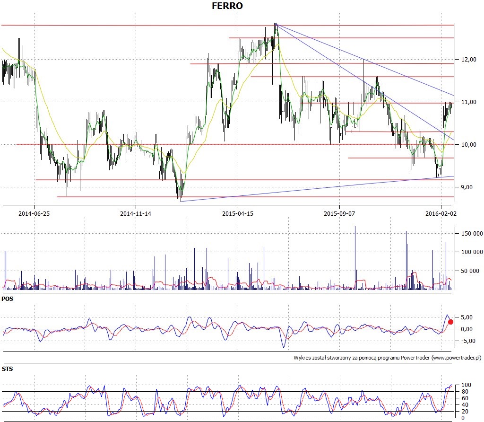Click the 50 000 volume axis label
This screenshot has height=422, width=484.
[x=470, y=271]
